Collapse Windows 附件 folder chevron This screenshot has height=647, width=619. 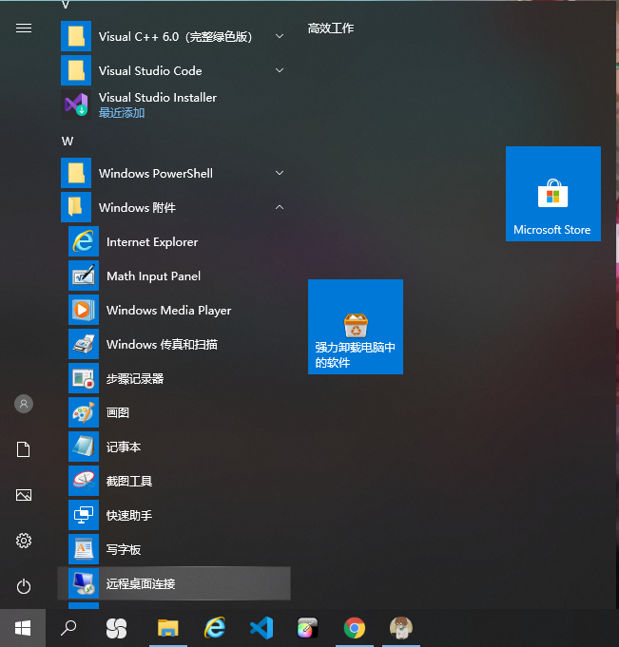pyautogui.click(x=280, y=207)
